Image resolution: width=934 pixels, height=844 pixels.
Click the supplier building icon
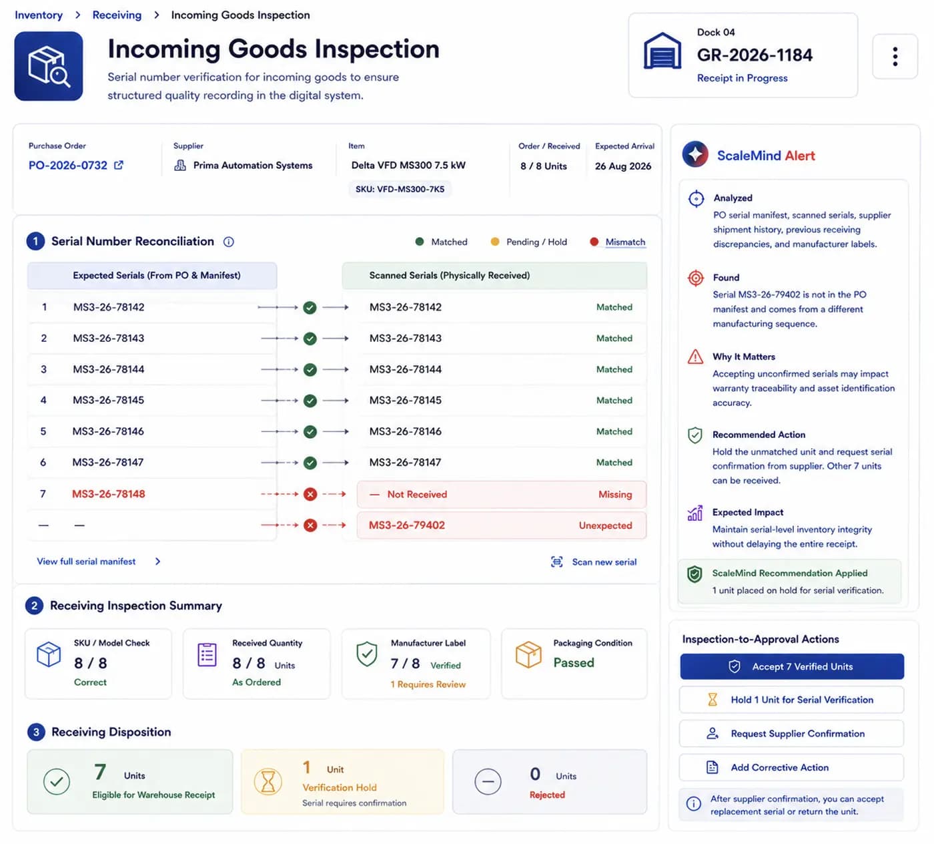pos(180,166)
